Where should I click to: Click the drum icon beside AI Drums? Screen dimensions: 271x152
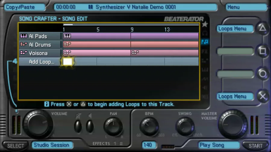point(24,44)
